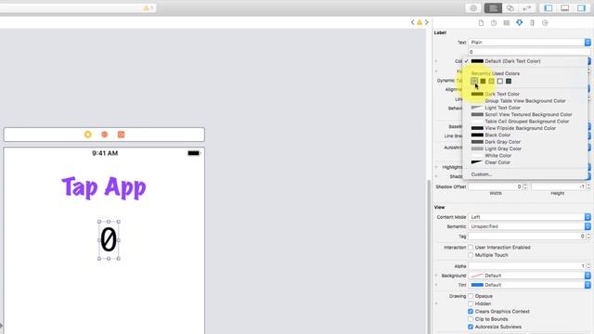This screenshot has height=334, width=594.
Task: Adjust the Shadow Offset Width stepper
Action: pyautogui.click(x=525, y=186)
